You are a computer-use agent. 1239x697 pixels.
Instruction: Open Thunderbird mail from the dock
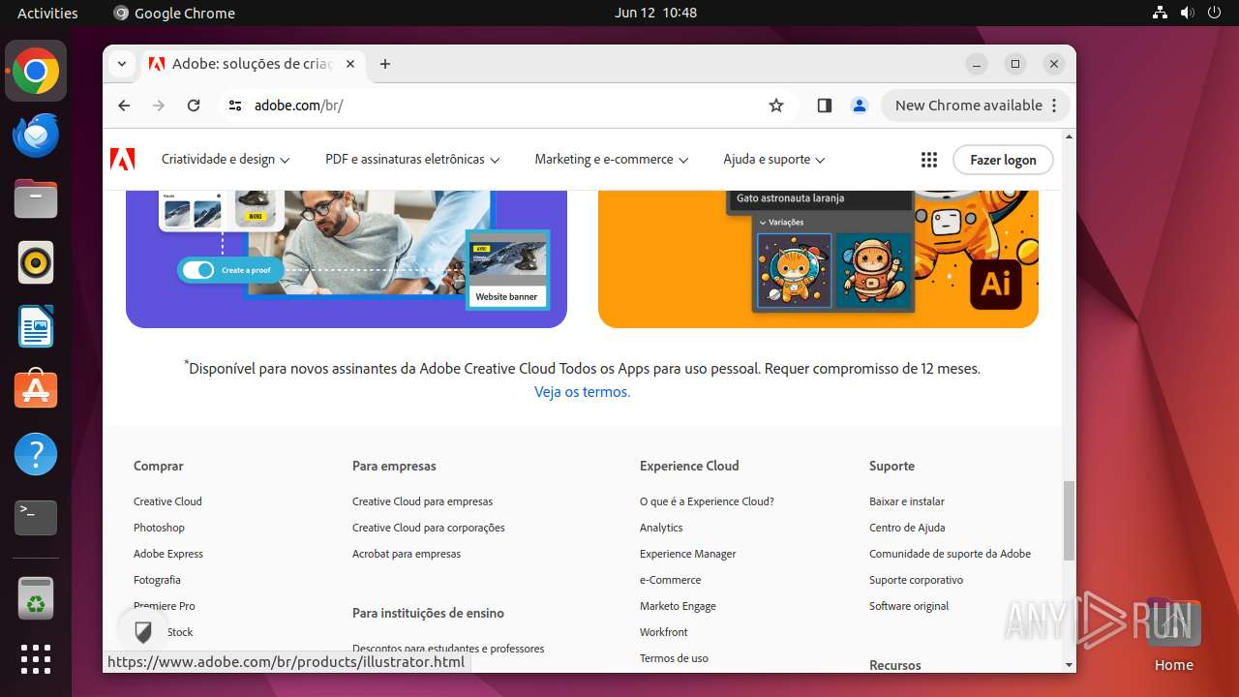pos(36,136)
